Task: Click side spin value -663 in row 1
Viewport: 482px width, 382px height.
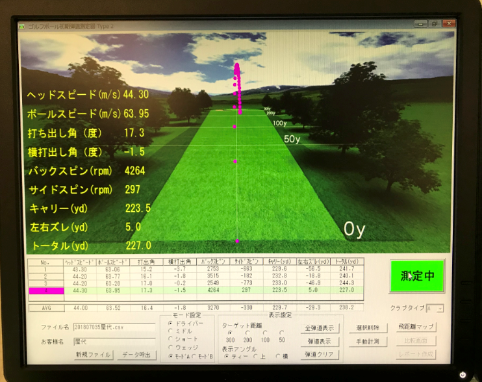Action: (246, 269)
